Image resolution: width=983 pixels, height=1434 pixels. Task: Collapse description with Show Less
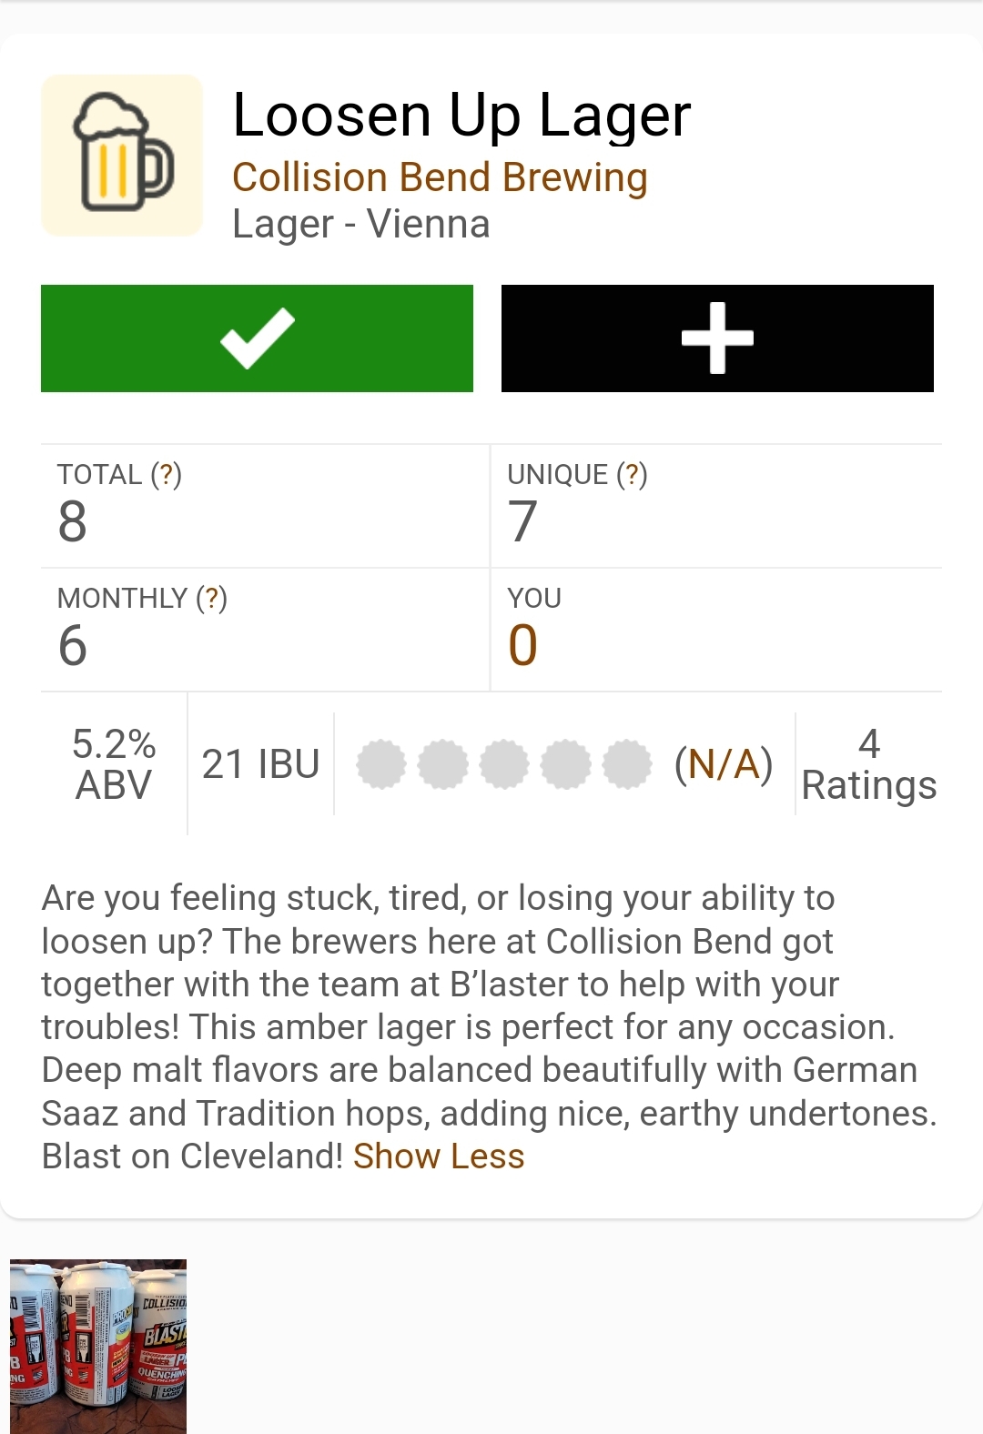(439, 1156)
